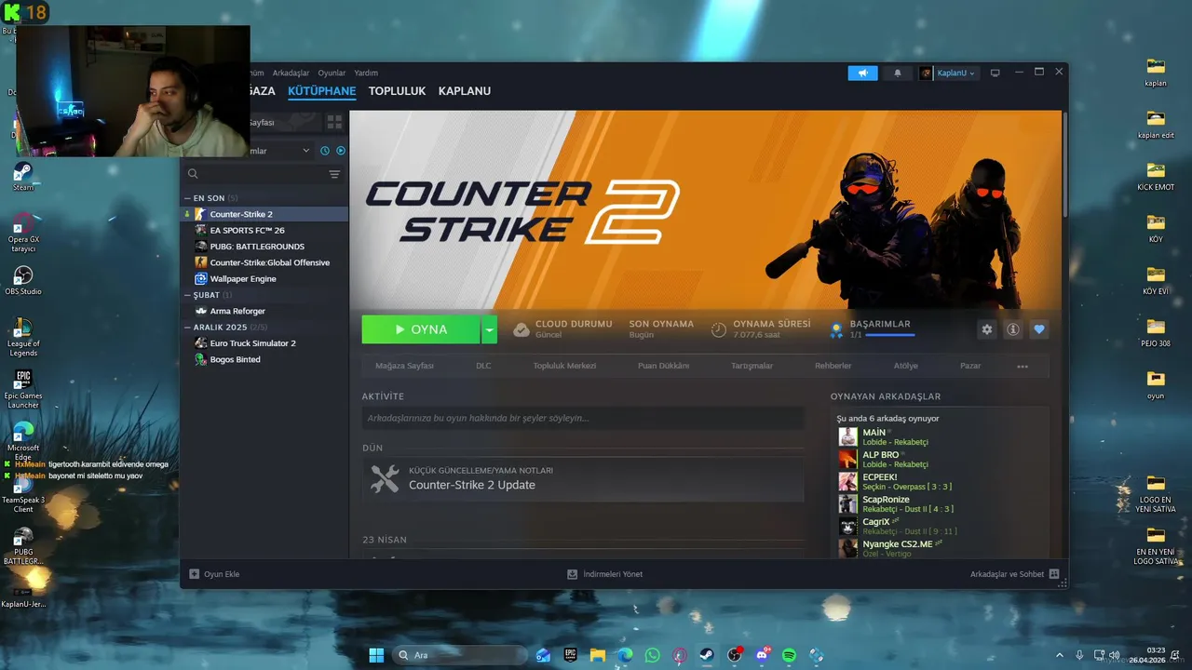Open Tartışmalar link
1192x670 pixels.
click(x=752, y=366)
